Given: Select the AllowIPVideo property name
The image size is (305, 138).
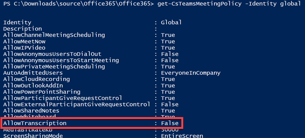Looking at the screenshot, I should click(24, 48).
